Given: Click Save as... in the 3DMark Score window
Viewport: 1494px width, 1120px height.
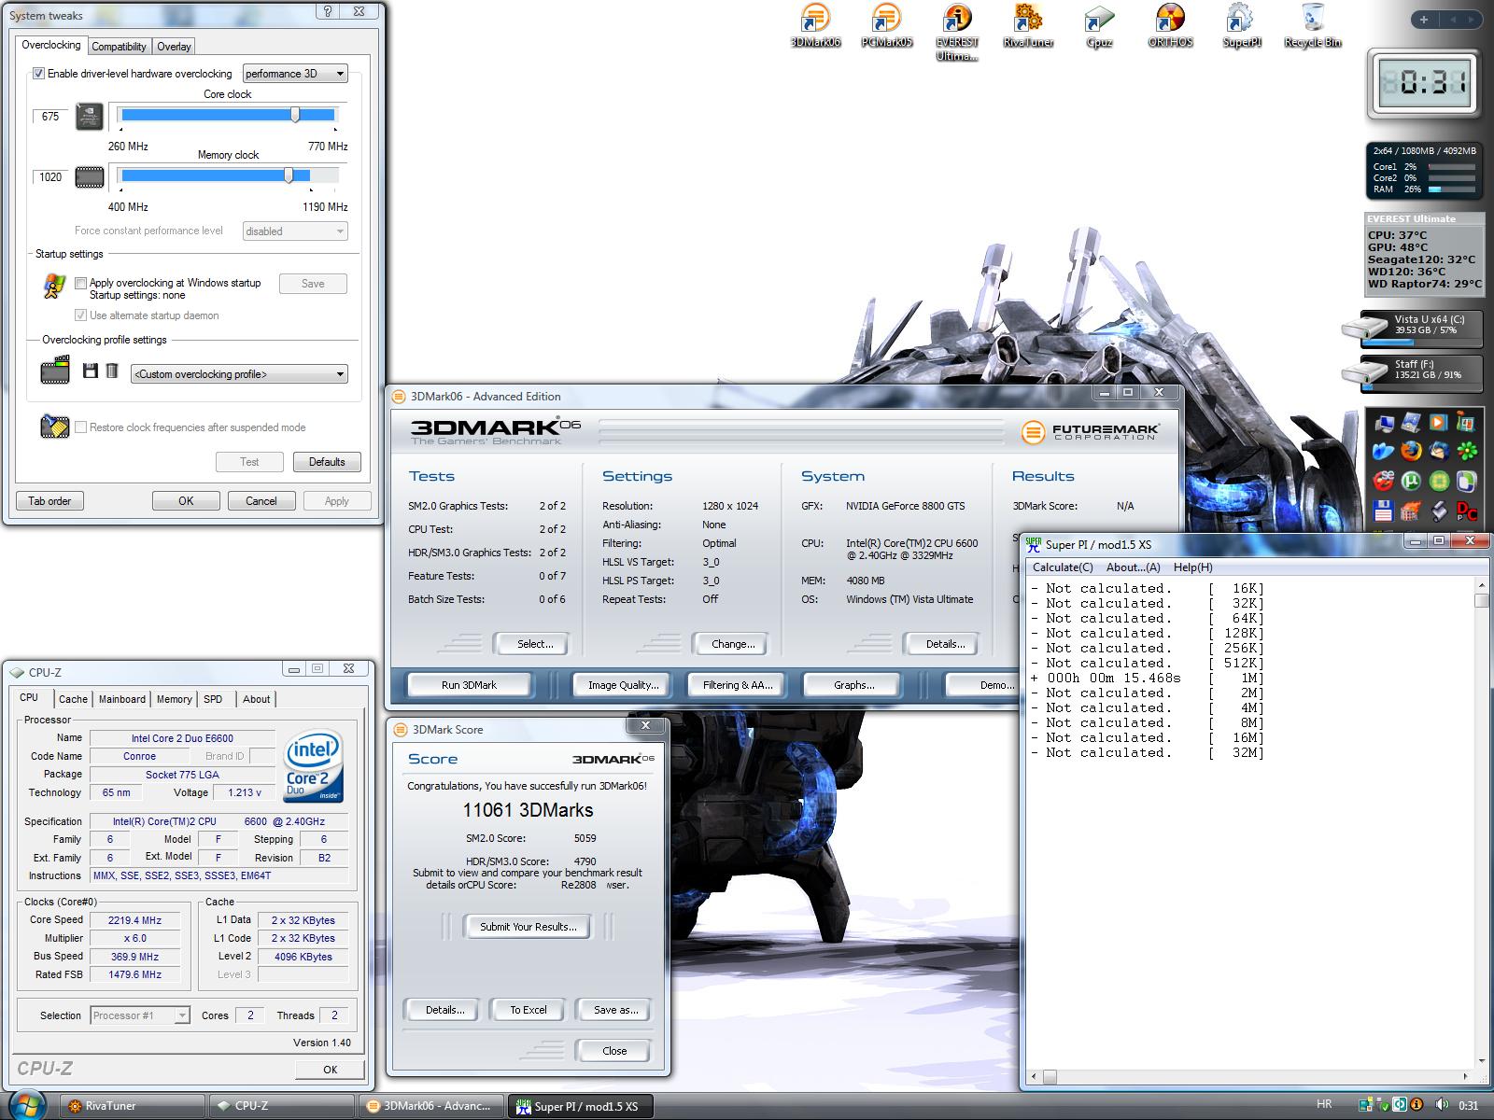Looking at the screenshot, I should (616, 1010).
